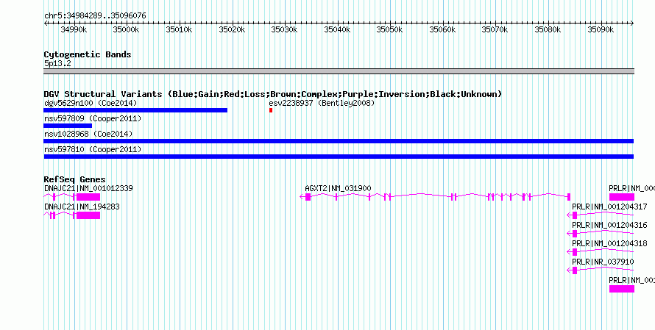The width and height of the screenshot is (655, 330).
Task: Open the esv2238937 (Bentley2008) variant label
Action: [322, 103]
